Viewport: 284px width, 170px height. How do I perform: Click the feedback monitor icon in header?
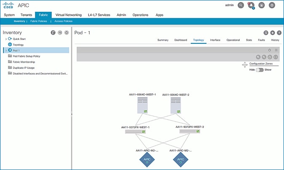261,5
